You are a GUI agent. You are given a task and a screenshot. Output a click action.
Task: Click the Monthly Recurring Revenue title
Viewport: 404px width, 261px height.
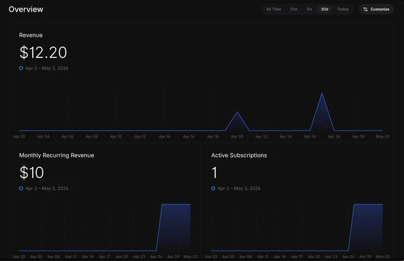pyautogui.click(x=56, y=155)
